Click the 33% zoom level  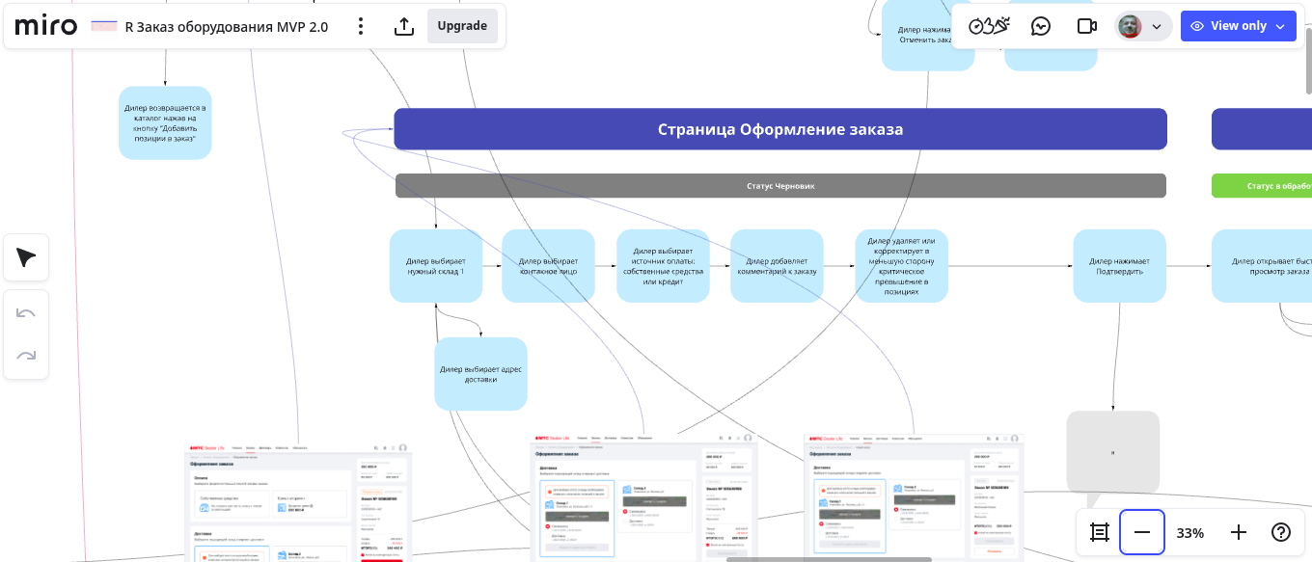(x=1189, y=533)
